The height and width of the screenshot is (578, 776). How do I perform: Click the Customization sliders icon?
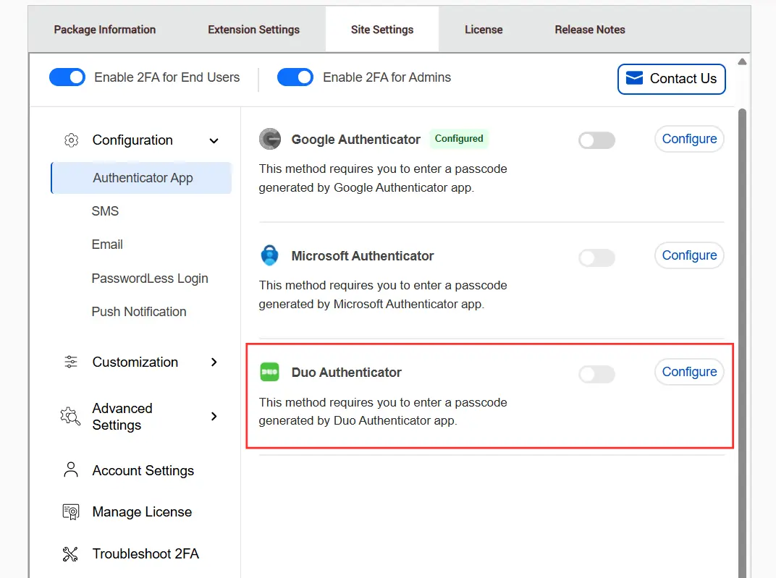pyautogui.click(x=71, y=362)
